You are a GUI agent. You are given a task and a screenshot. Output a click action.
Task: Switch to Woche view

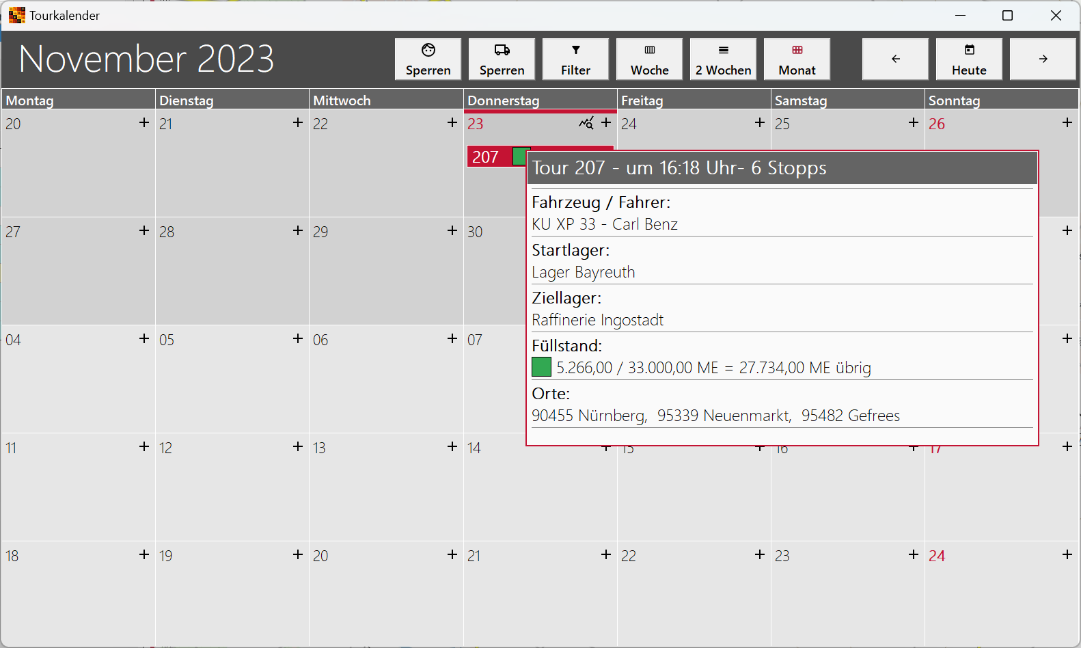pos(649,59)
